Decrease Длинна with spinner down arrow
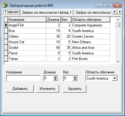Image resolution: width=125 pixels, height=116 pixels. click(55, 80)
